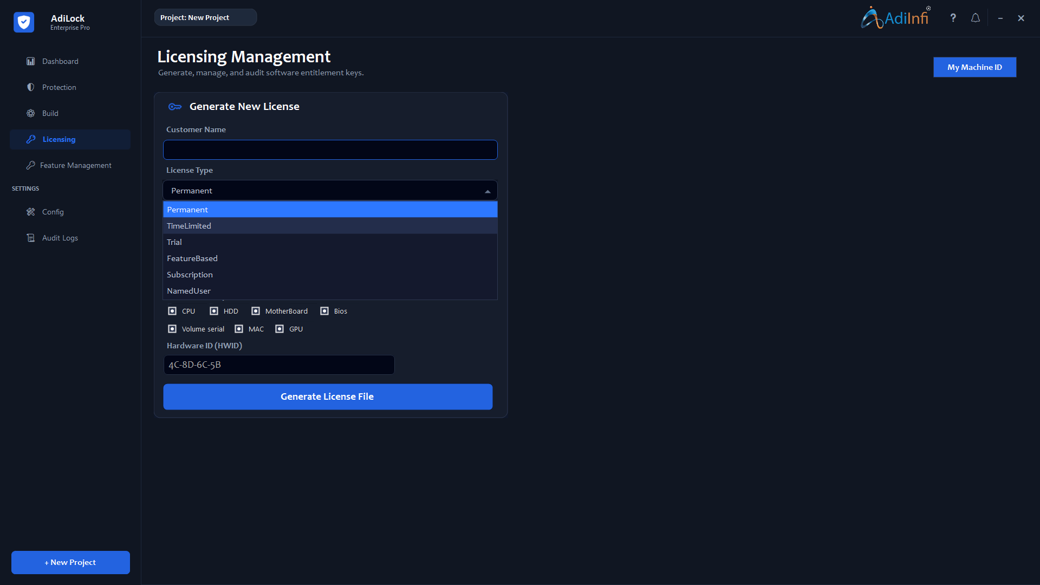Toggle the Volume serial checkbox
This screenshot has height=585, width=1040.
[172, 329]
